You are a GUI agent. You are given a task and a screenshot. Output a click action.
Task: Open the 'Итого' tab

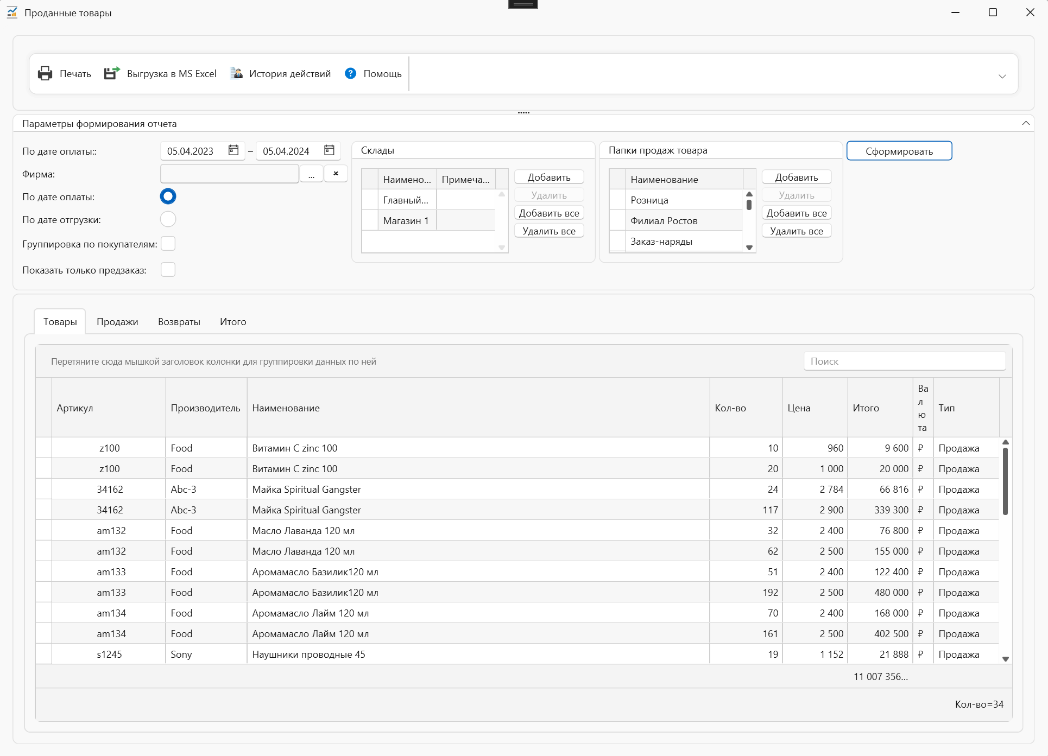[233, 321]
